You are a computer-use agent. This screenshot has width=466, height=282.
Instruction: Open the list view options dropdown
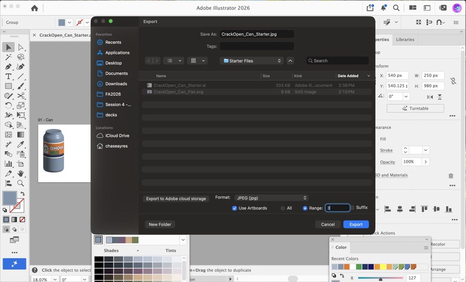point(174,61)
